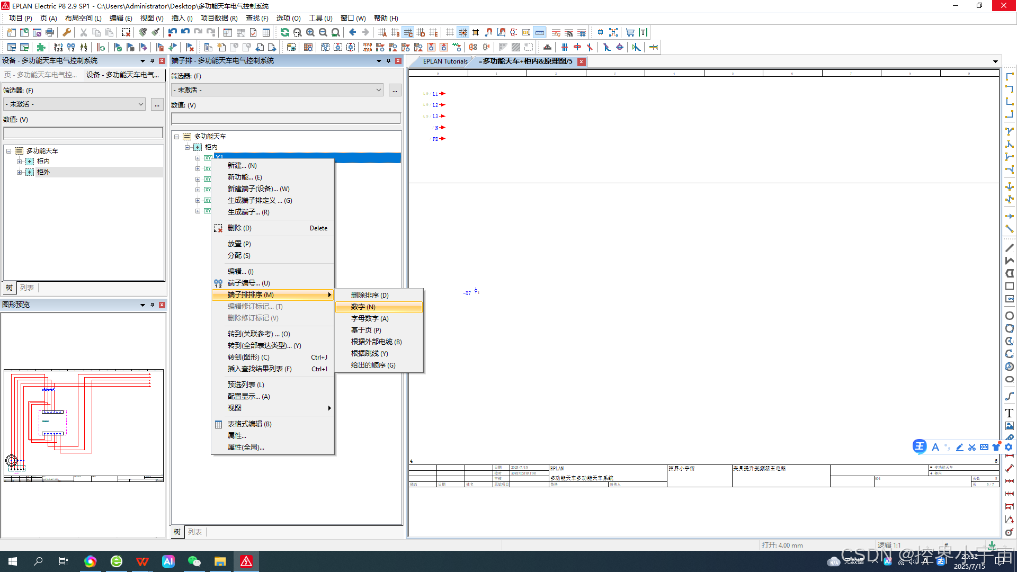Click the green refresh/redraw icon
This screenshot has height=572, width=1017.
pos(285,32)
